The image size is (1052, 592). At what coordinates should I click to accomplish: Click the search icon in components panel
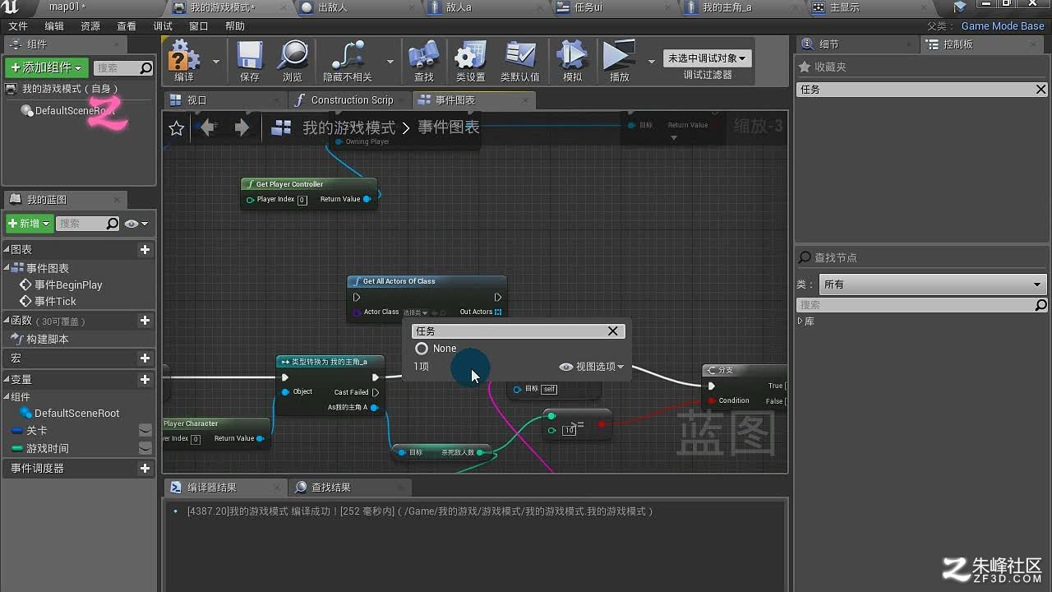click(146, 68)
